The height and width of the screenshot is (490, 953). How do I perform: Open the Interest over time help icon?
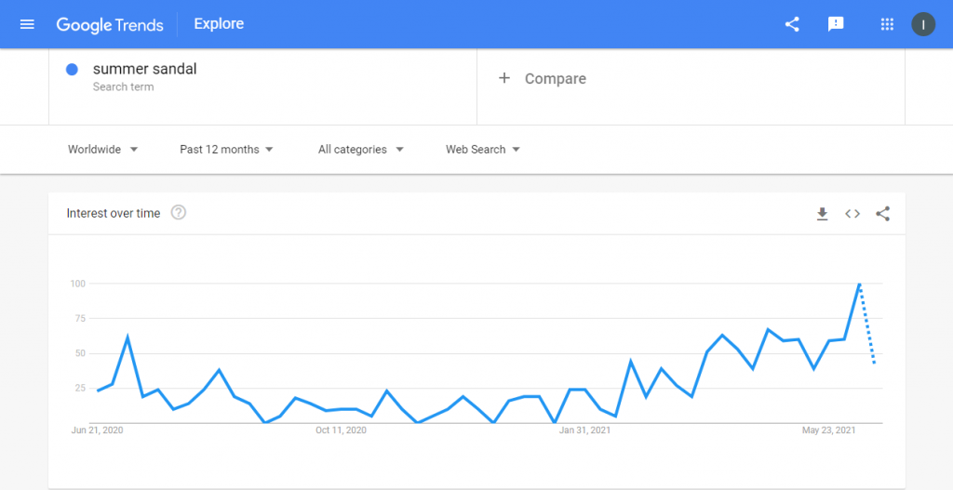click(x=178, y=213)
